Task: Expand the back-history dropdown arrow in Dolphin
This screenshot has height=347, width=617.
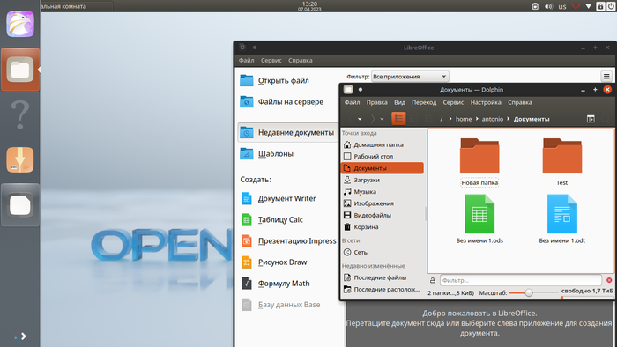Action: [360, 119]
